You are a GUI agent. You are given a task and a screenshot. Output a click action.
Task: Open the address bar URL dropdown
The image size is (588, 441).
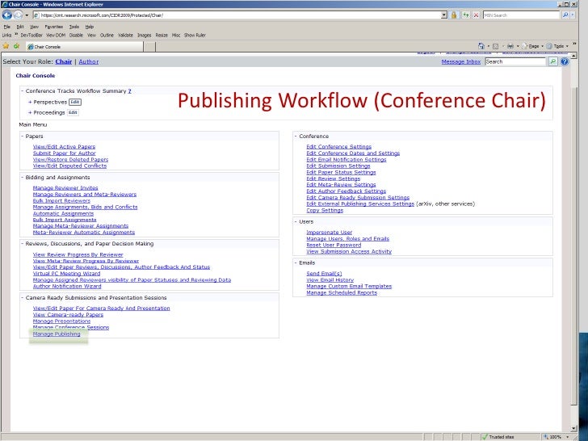pos(445,15)
